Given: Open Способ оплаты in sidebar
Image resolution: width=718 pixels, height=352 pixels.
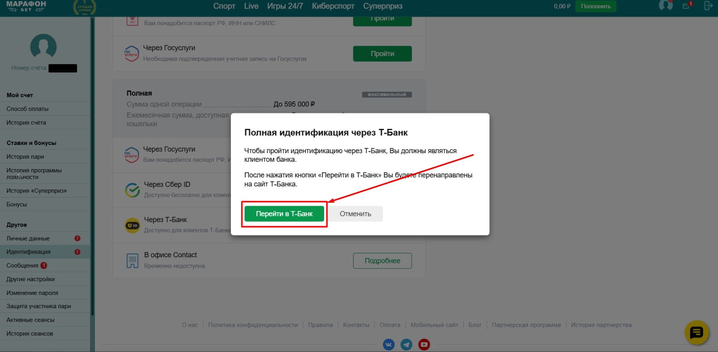Looking at the screenshot, I should (45, 109).
